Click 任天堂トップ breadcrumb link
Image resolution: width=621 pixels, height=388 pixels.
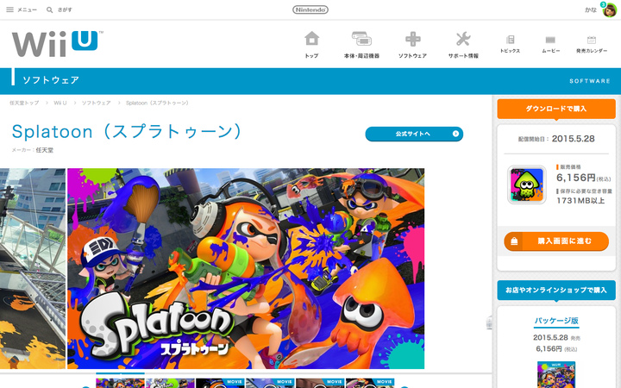24,103
